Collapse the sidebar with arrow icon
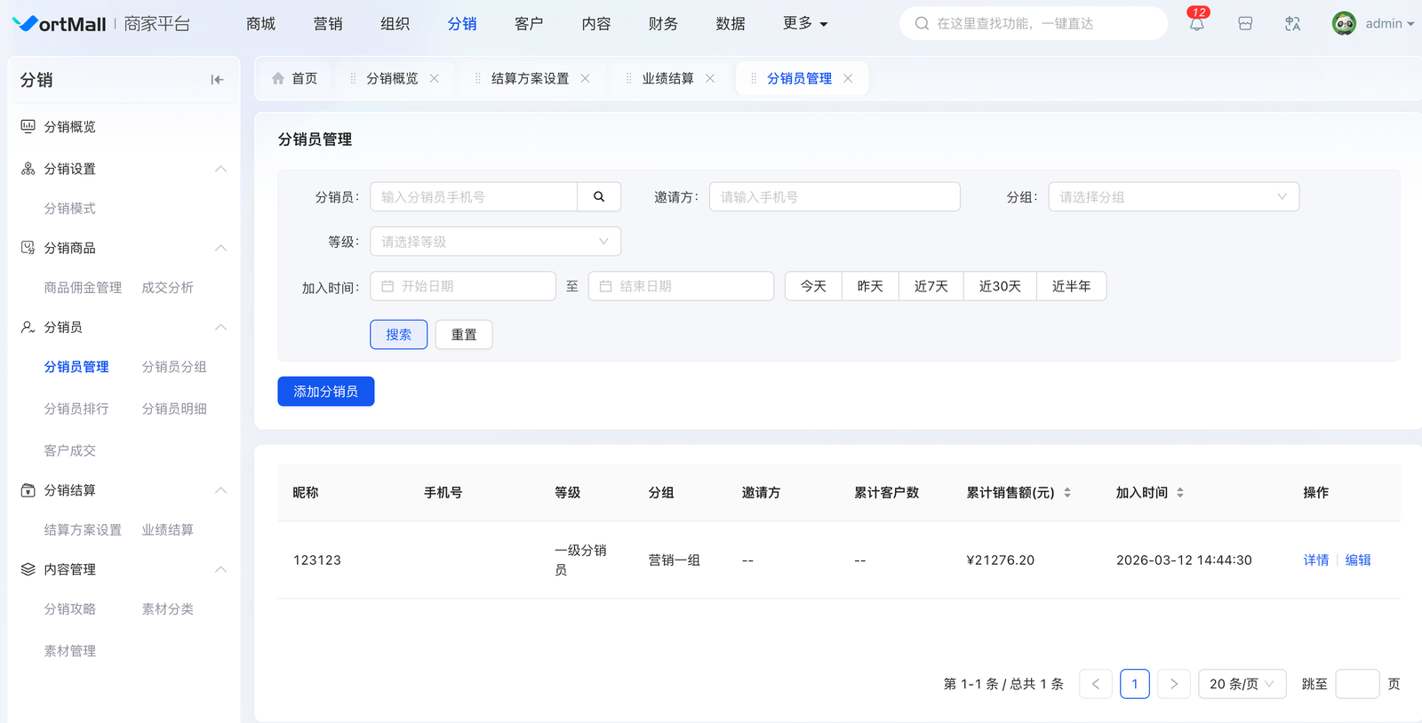 217,80
